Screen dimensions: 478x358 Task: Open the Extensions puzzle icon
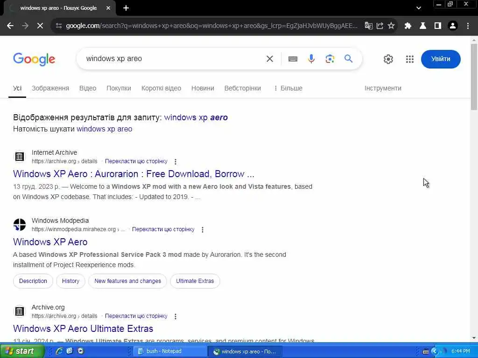tap(408, 26)
